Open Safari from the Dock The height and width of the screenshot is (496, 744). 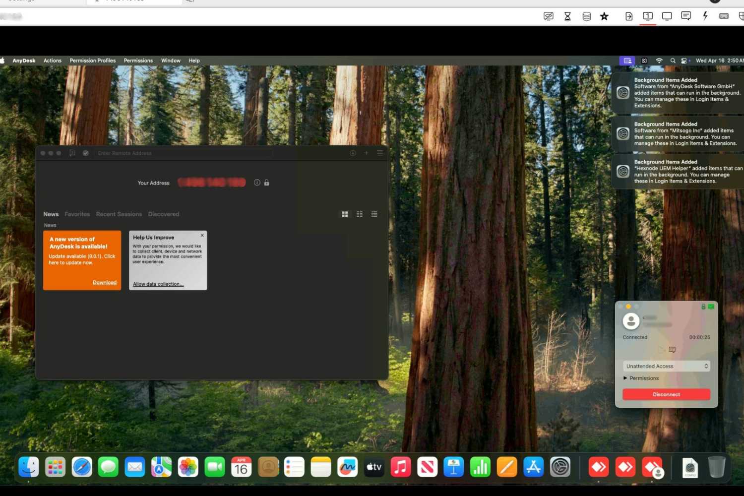coord(82,467)
